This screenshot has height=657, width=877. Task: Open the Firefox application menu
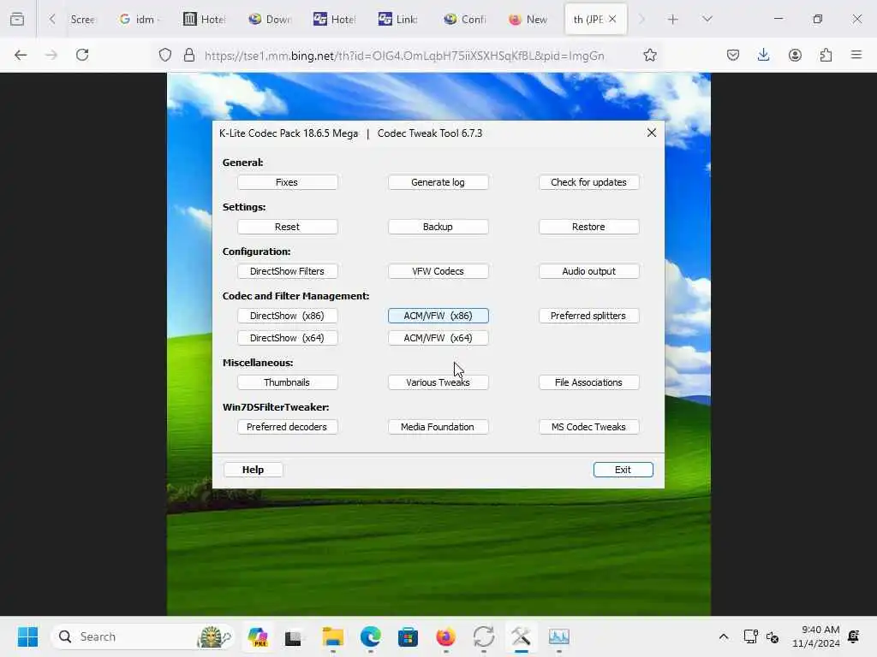coord(856,55)
